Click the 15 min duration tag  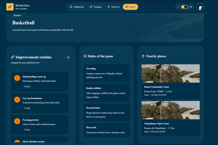27,108
